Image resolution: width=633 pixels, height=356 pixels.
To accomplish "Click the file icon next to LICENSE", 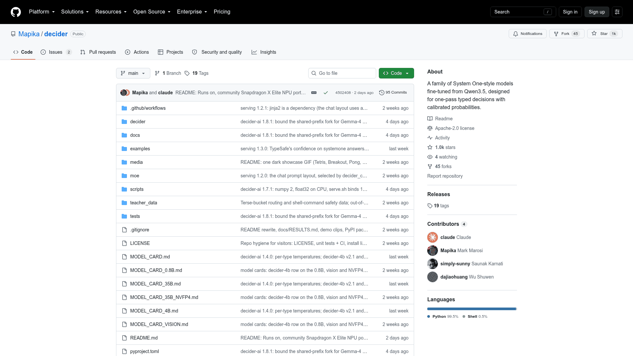I will tap(124, 243).
